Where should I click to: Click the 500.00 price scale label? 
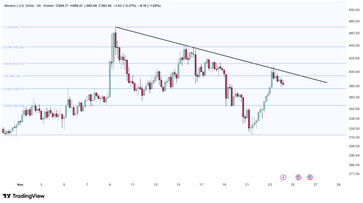[x=354, y=10]
